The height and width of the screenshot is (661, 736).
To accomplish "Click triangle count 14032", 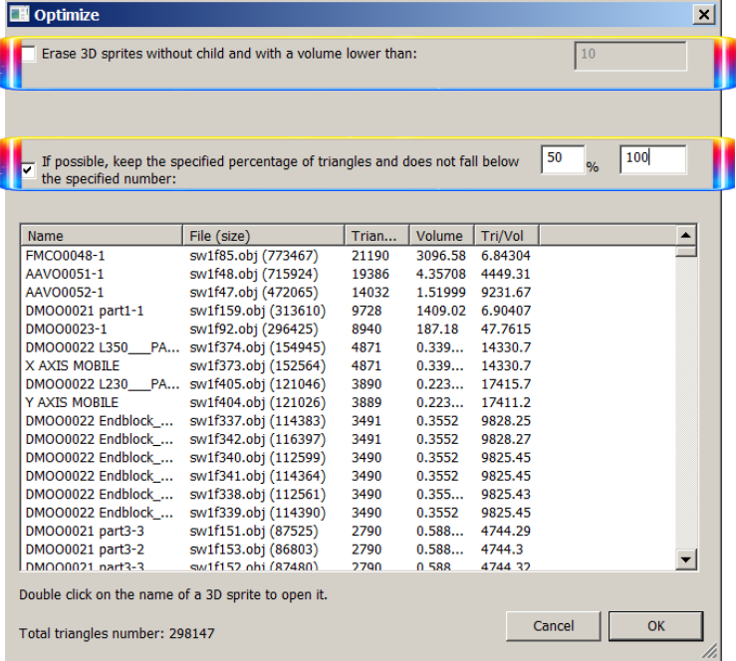I will coord(370,292).
